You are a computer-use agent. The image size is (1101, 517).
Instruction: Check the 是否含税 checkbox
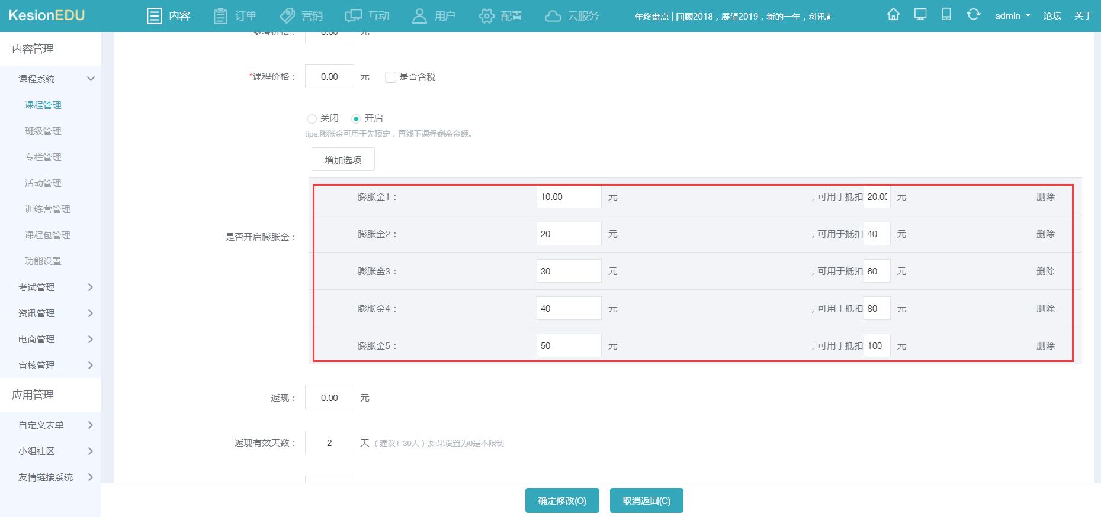[x=390, y=77]
